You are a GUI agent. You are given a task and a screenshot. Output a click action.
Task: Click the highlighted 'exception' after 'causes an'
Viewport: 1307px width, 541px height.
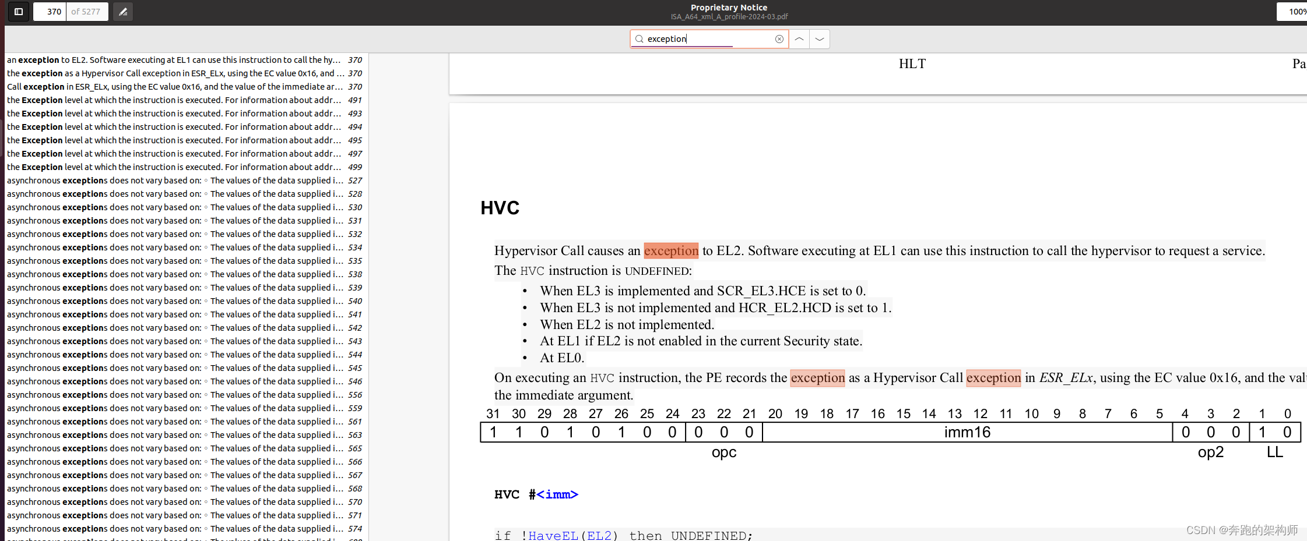[671, 250]
